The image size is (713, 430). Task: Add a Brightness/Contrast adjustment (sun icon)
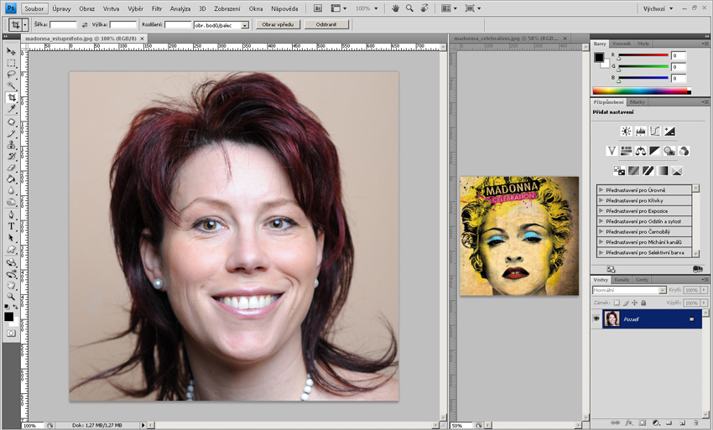point(626,131)
